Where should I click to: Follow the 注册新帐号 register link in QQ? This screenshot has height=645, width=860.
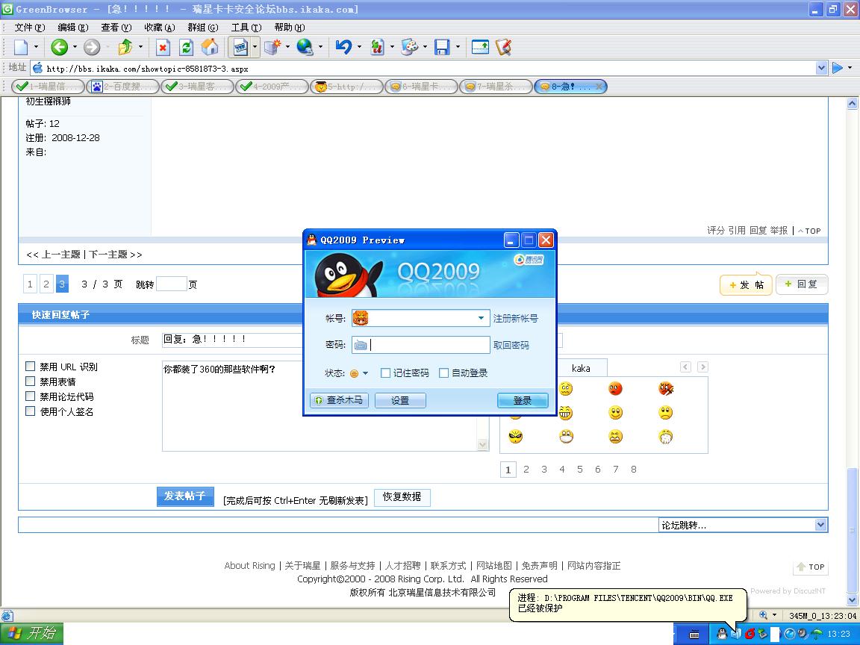[516, 319]
